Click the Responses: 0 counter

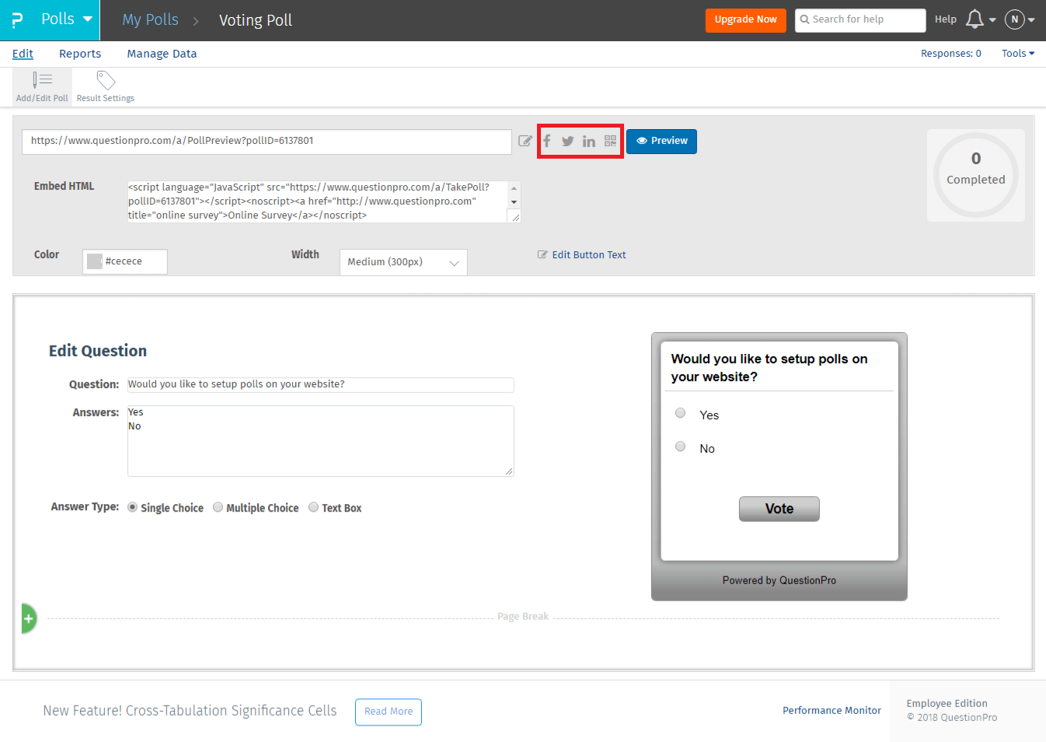(951, 54)
